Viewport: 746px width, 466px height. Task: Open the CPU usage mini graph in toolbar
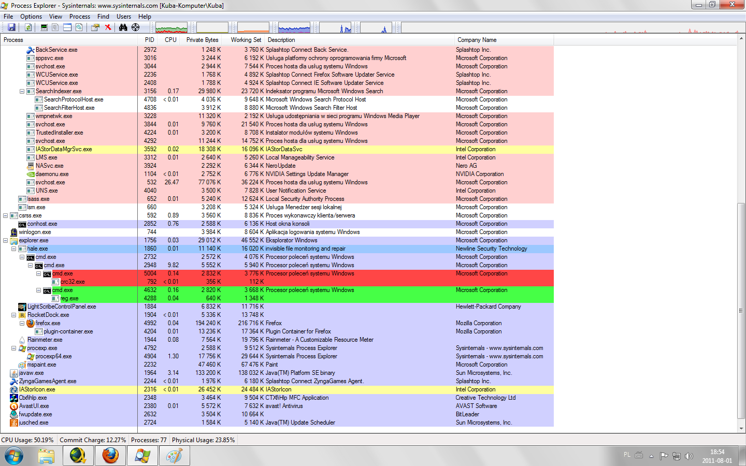click(x=171, y=28)
